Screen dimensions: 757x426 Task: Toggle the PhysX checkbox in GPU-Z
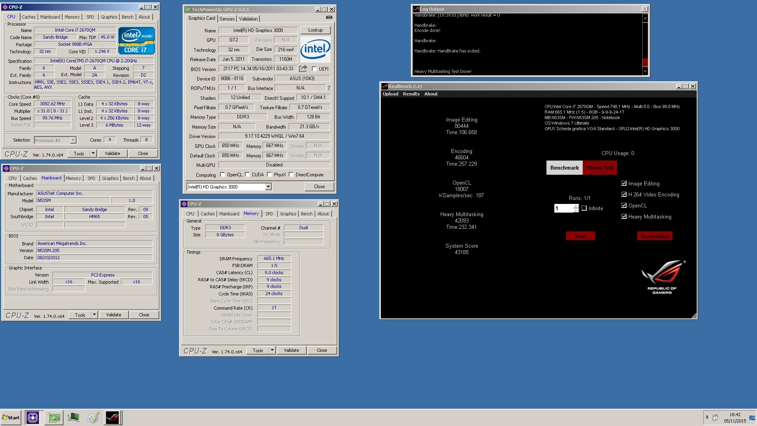pos(269,174)
